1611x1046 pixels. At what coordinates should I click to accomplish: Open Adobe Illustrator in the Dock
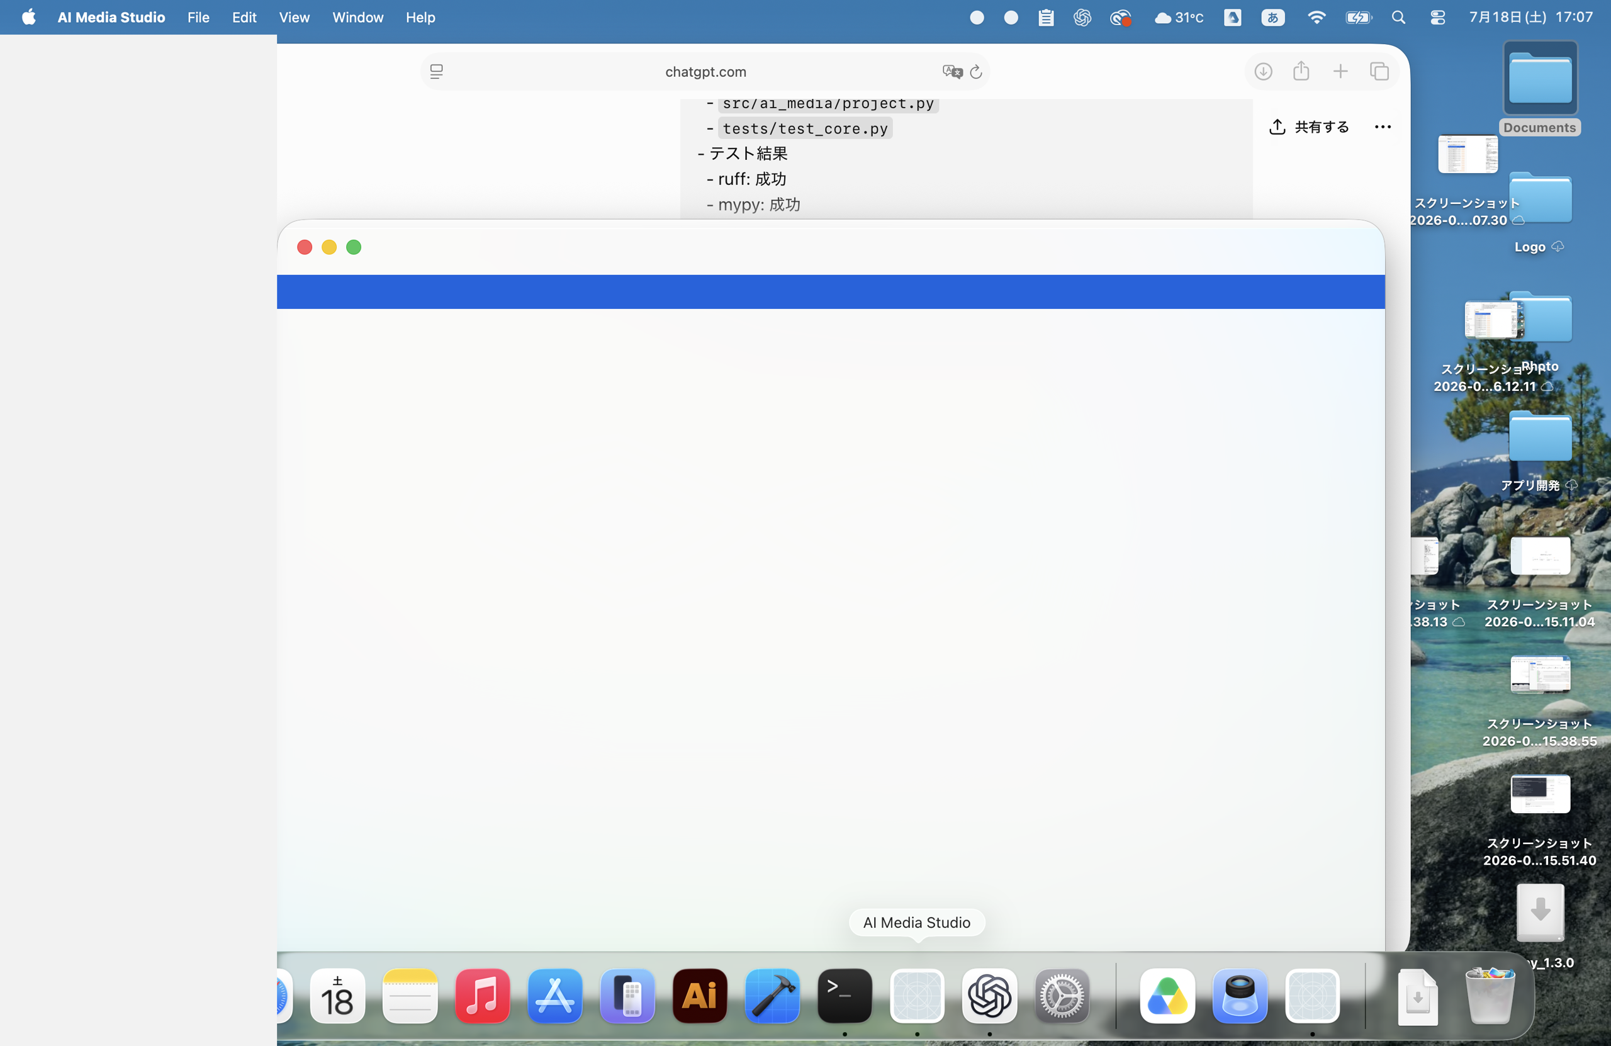[699, 996]
